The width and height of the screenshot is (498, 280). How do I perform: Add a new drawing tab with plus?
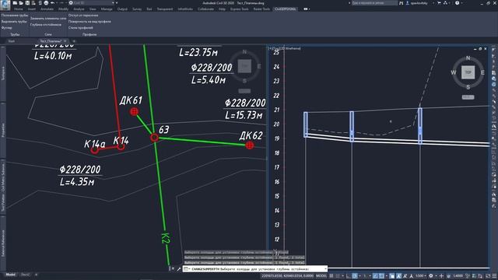[74, 41]
